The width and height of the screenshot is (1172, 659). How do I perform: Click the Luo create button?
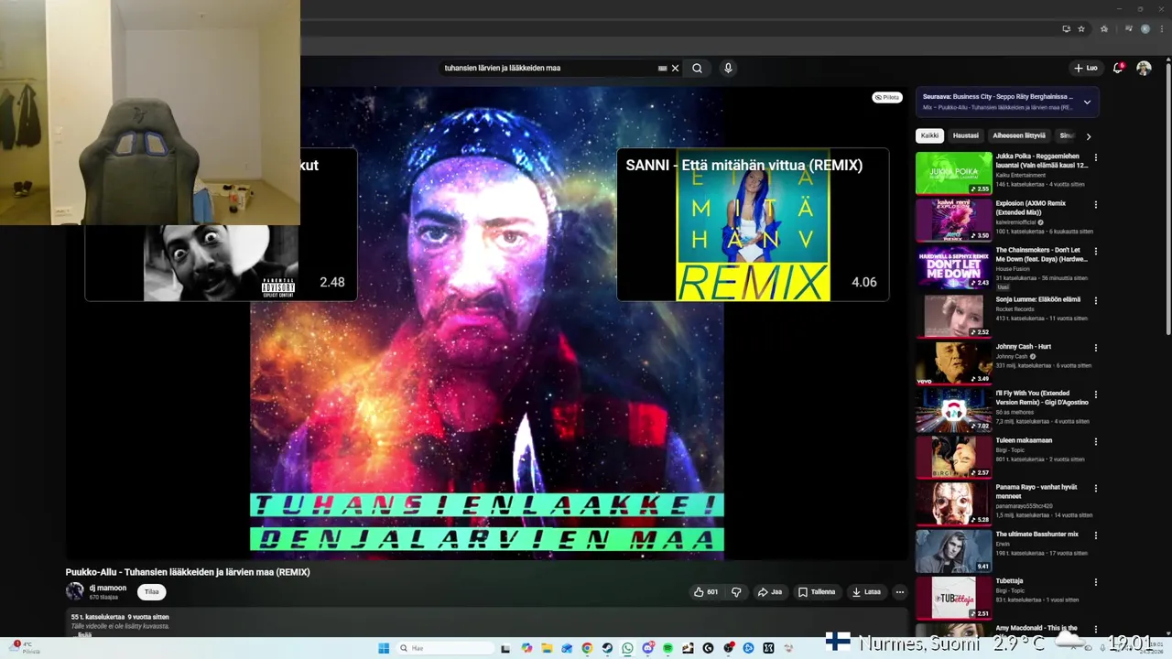[1085, 68]
